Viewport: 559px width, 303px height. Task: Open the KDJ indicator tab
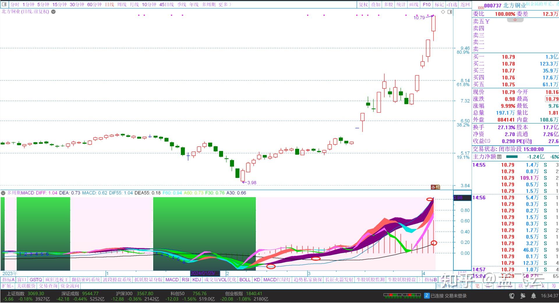tap(197, 279)
